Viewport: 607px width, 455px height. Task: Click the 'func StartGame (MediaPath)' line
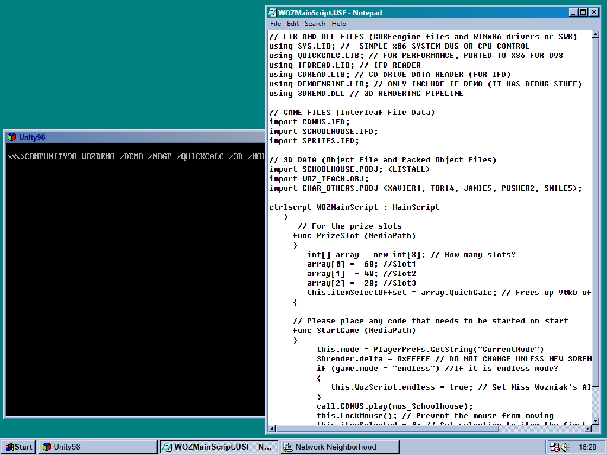354,331
